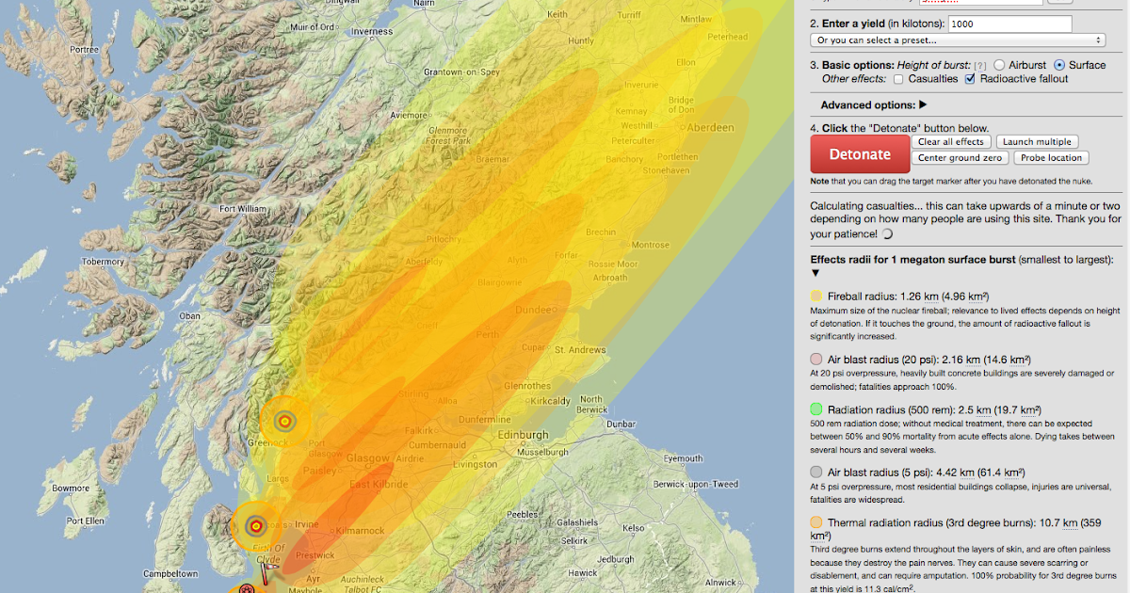Collapse the effects radii list with the triangle
Image resolution: width=1130 pixels, height=593 pixels.
point(815,273)
